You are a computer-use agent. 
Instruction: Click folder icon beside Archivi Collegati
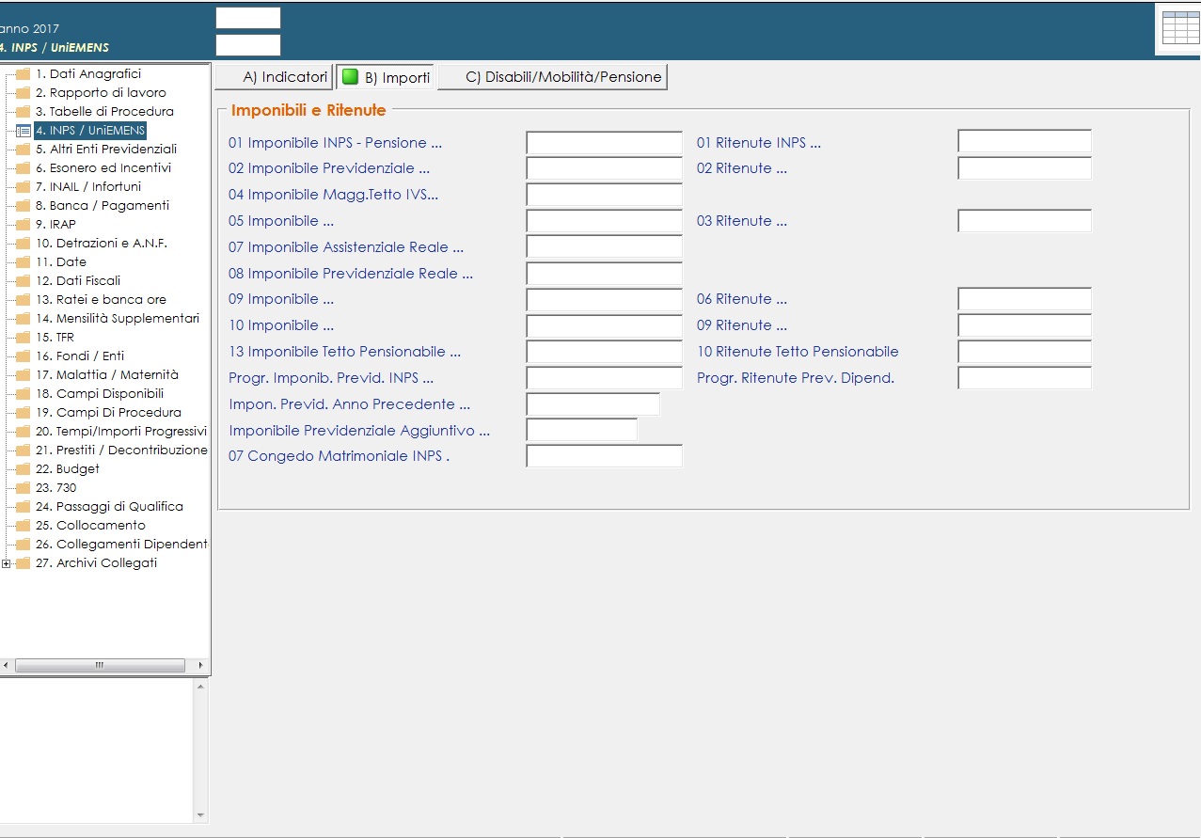pyautogui.click(x=24, y=563)
